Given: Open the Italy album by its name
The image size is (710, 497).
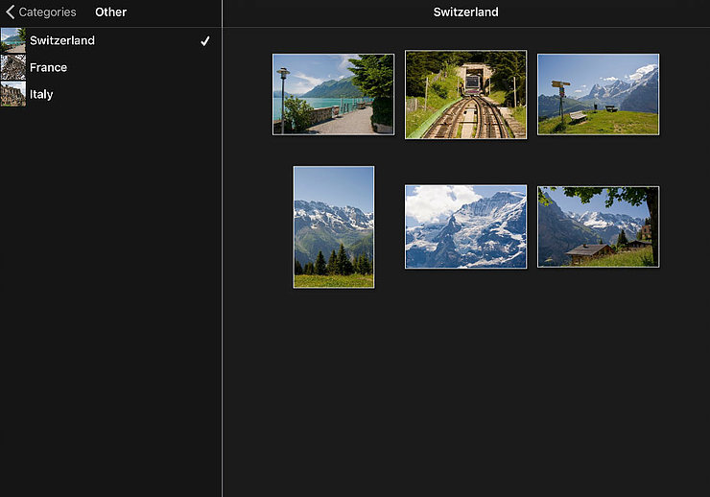Looking at the screenshot, I should pyautogui.click(x=41, y=94).
